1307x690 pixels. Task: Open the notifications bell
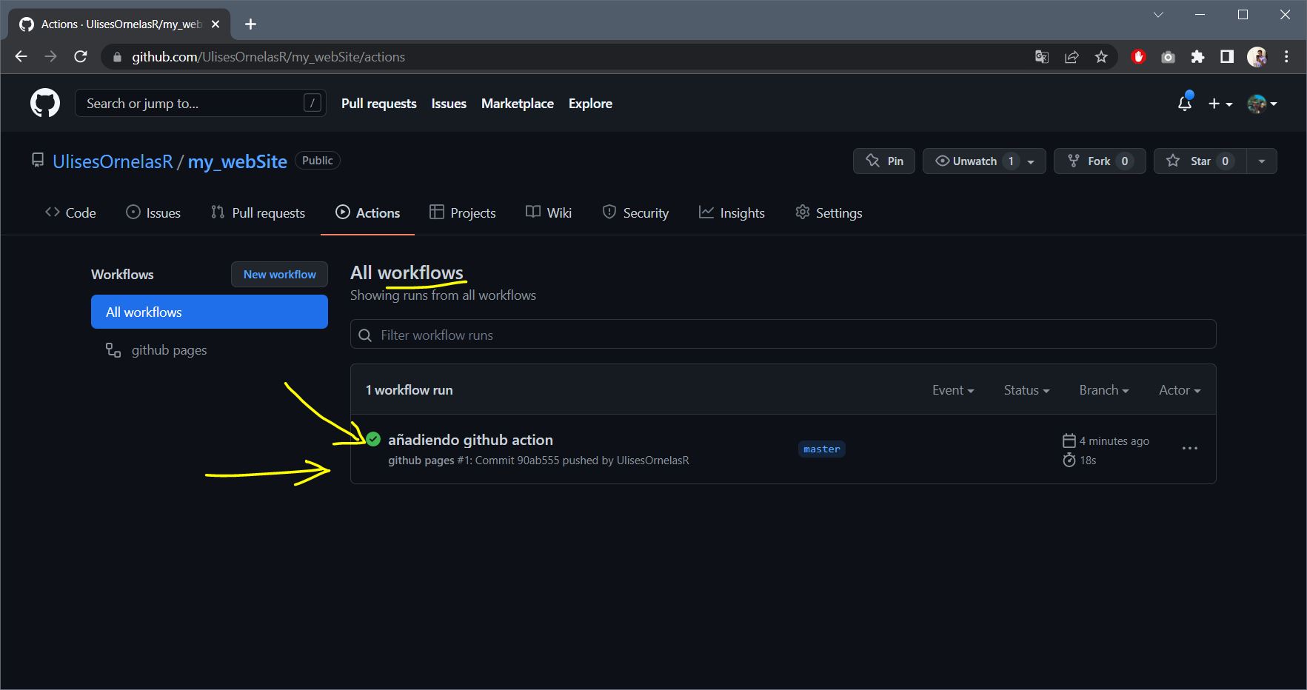pos(1185,103)
